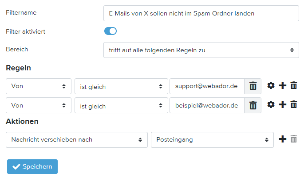The height and width of the screenshot is (181, 304).
Task: Click trash icon inside support@webador.de field
Action: tap(253, 86)
